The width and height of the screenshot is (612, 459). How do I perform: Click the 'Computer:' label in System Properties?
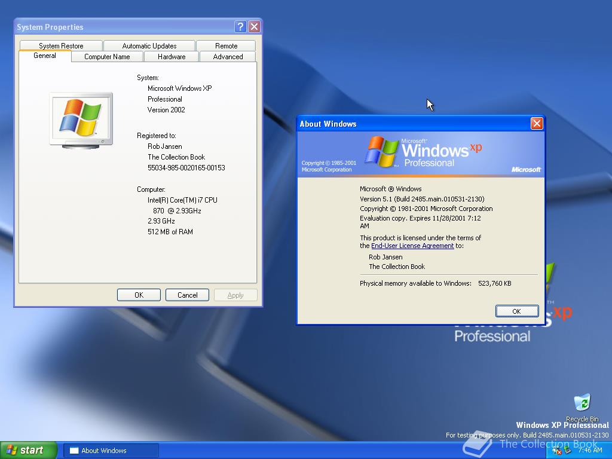pyautogui.click(x=151, y=189)
